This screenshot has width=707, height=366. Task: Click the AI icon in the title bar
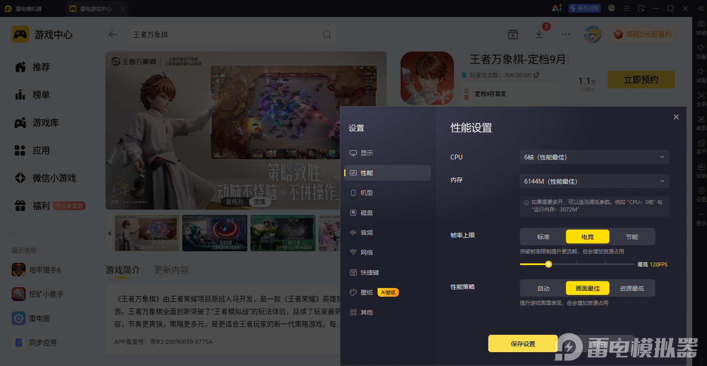pos(557,8)
